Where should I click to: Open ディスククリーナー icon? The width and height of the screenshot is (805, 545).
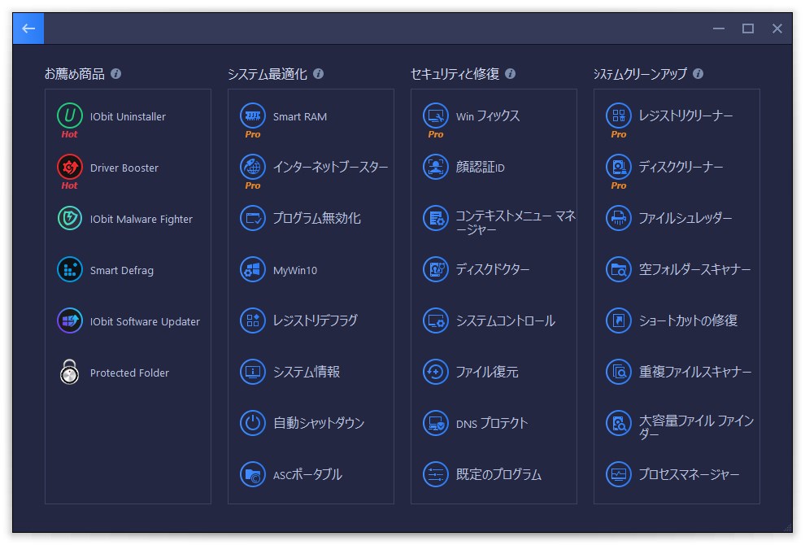[619, 167]
